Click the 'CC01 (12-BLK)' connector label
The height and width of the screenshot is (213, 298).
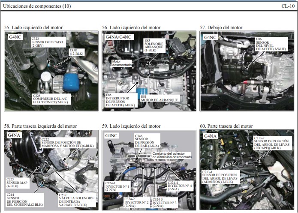pos(76,52)
